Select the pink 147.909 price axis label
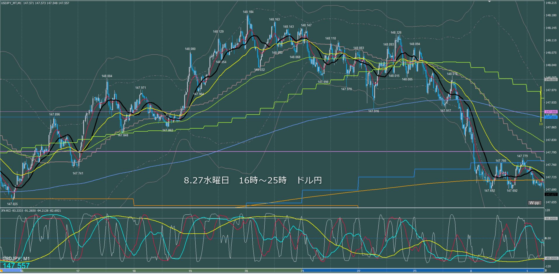Screen dimensions: 559x274 (551, 112)
